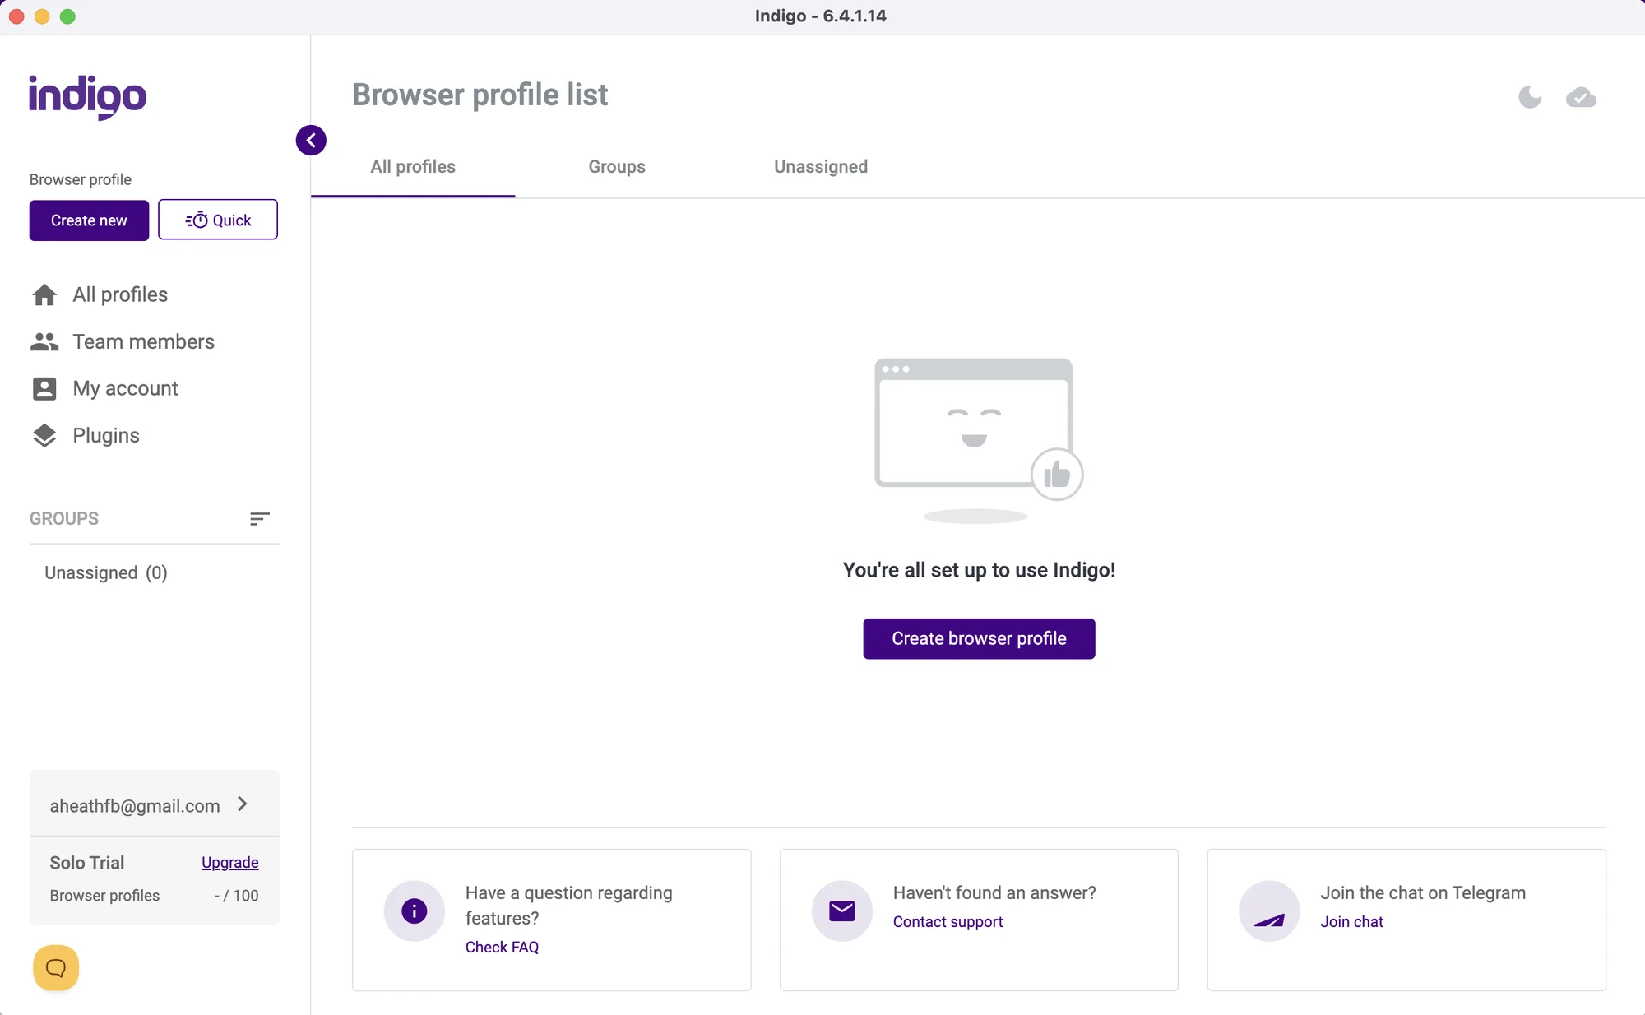Click the Browser profiles count text
This screenshot has height=1015, width=1645.
236,896
